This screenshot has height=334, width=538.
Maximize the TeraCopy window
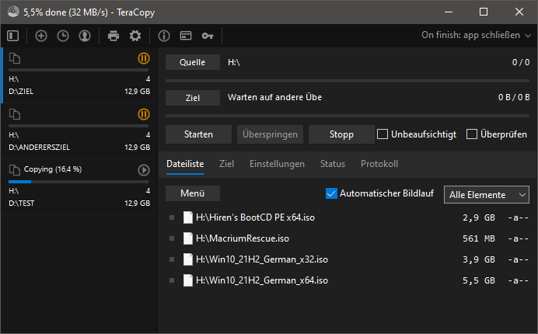484,12
